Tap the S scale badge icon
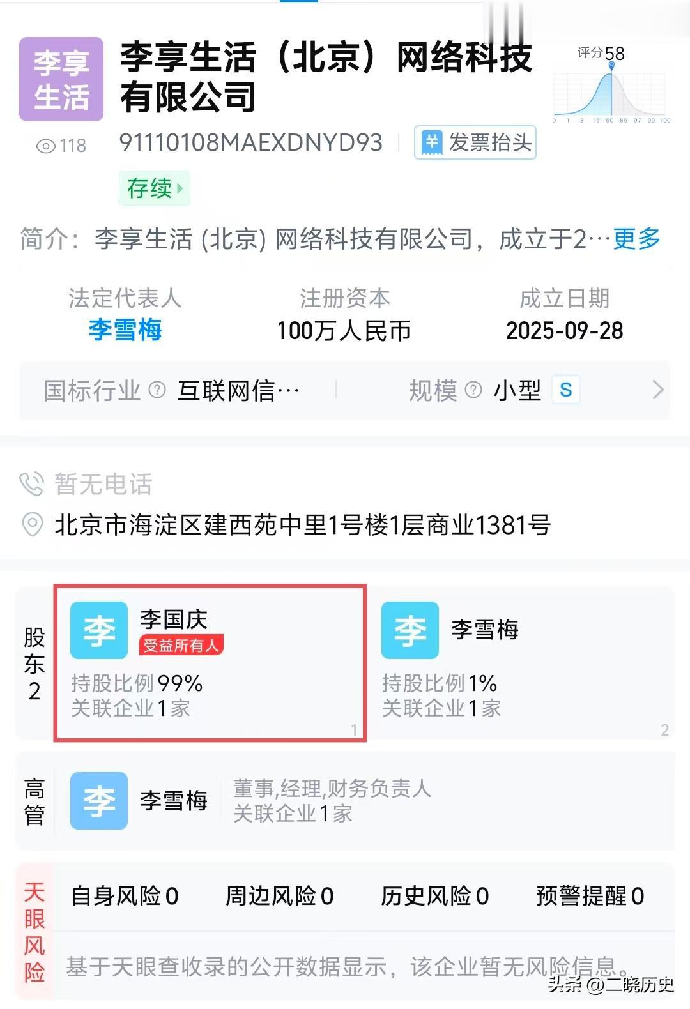Image resolution: width=690 pixels, height=1009 pixels. click(565, 390)
